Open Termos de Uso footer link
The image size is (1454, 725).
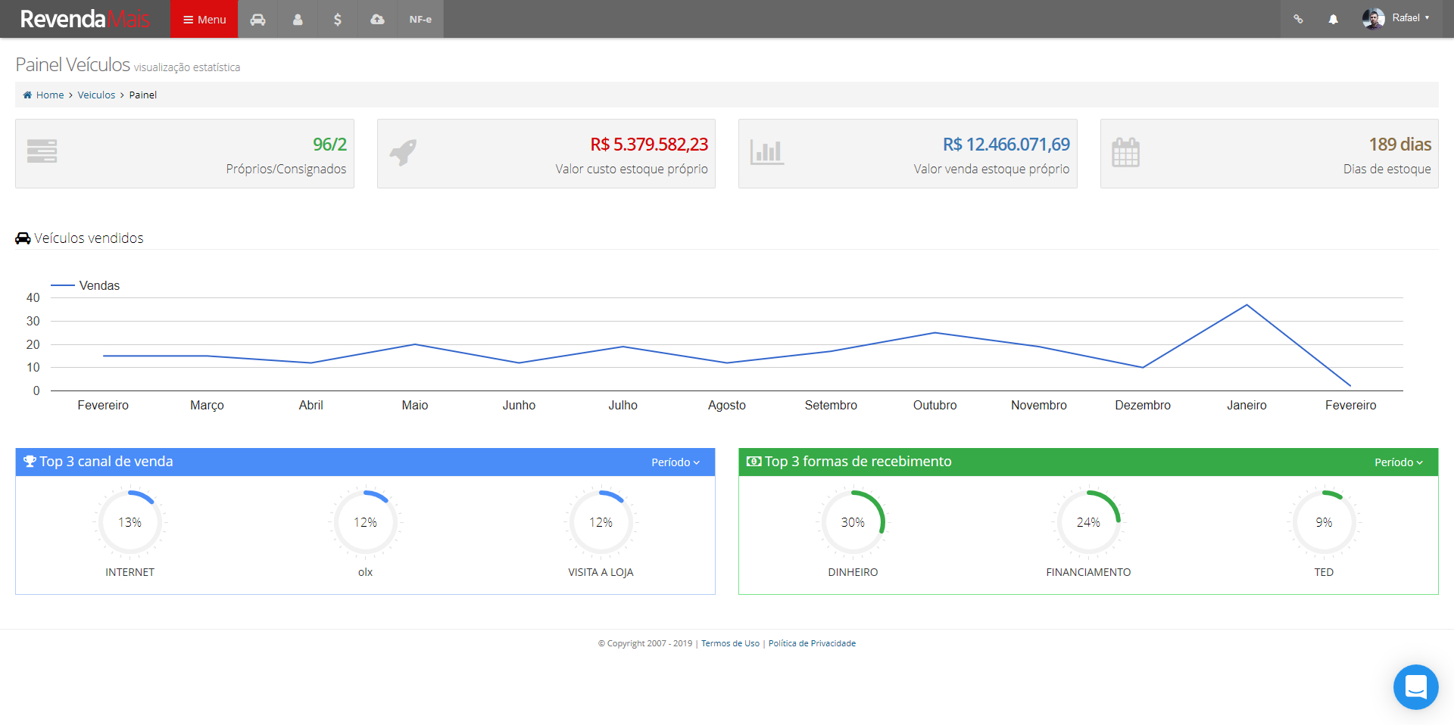pyautogui.click(x=730, y=643)
